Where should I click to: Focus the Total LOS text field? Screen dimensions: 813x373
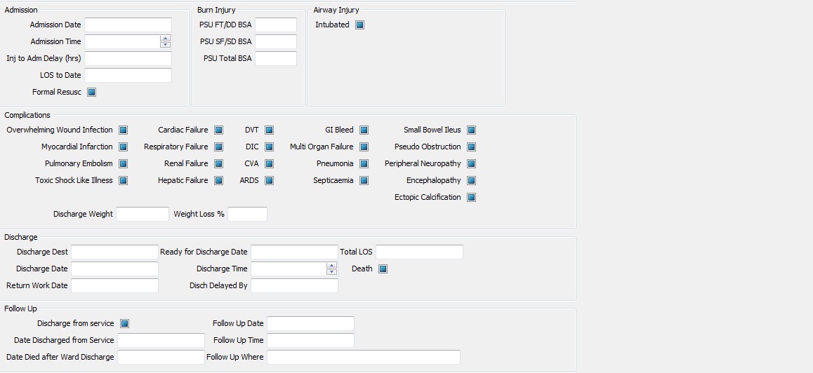point(419,252)
